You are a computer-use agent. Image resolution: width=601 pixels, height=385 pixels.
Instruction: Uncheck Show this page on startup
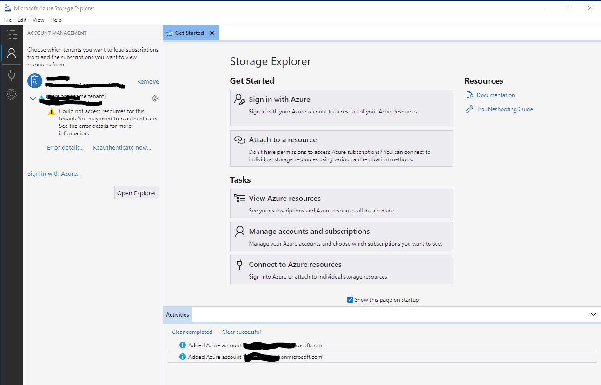(x=350, y=299)
